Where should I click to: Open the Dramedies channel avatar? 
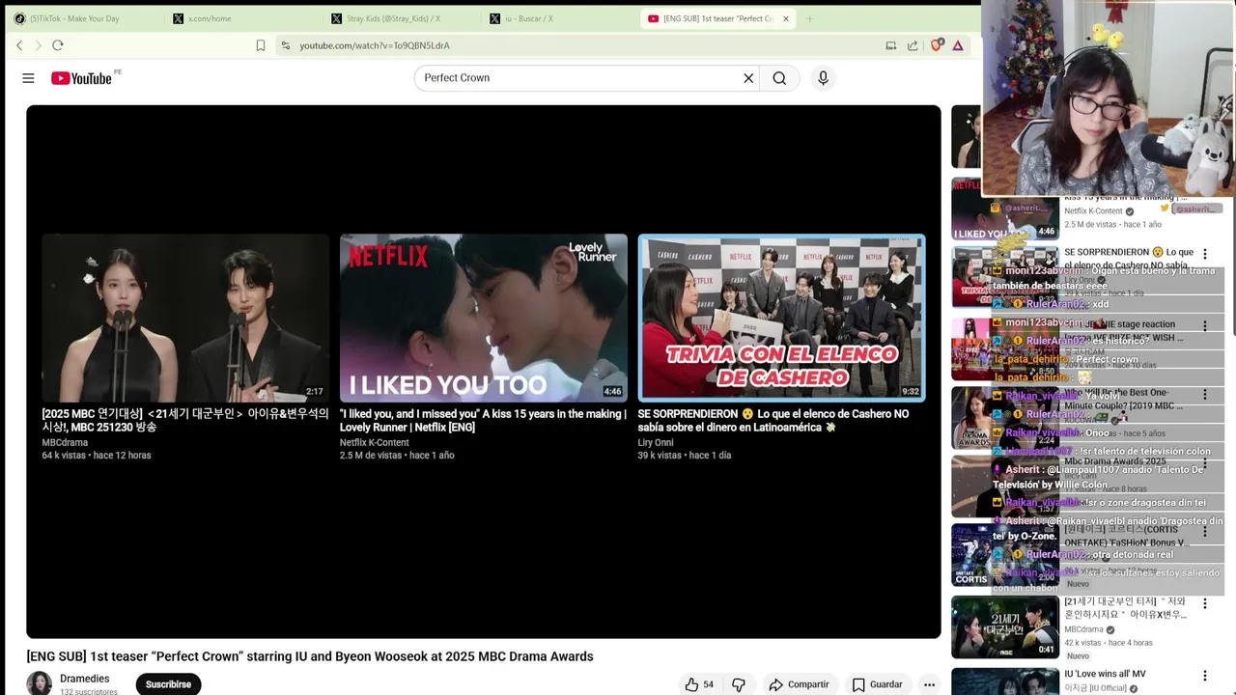[x=39, y=683]
